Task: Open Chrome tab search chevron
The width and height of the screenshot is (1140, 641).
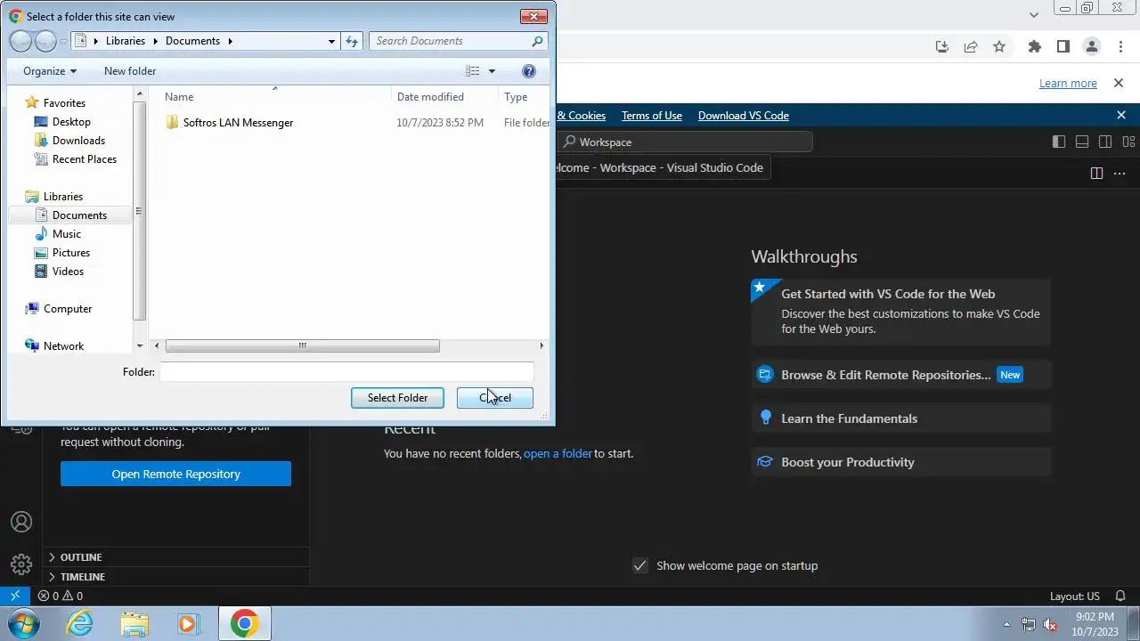Action: click(1034, 14)
